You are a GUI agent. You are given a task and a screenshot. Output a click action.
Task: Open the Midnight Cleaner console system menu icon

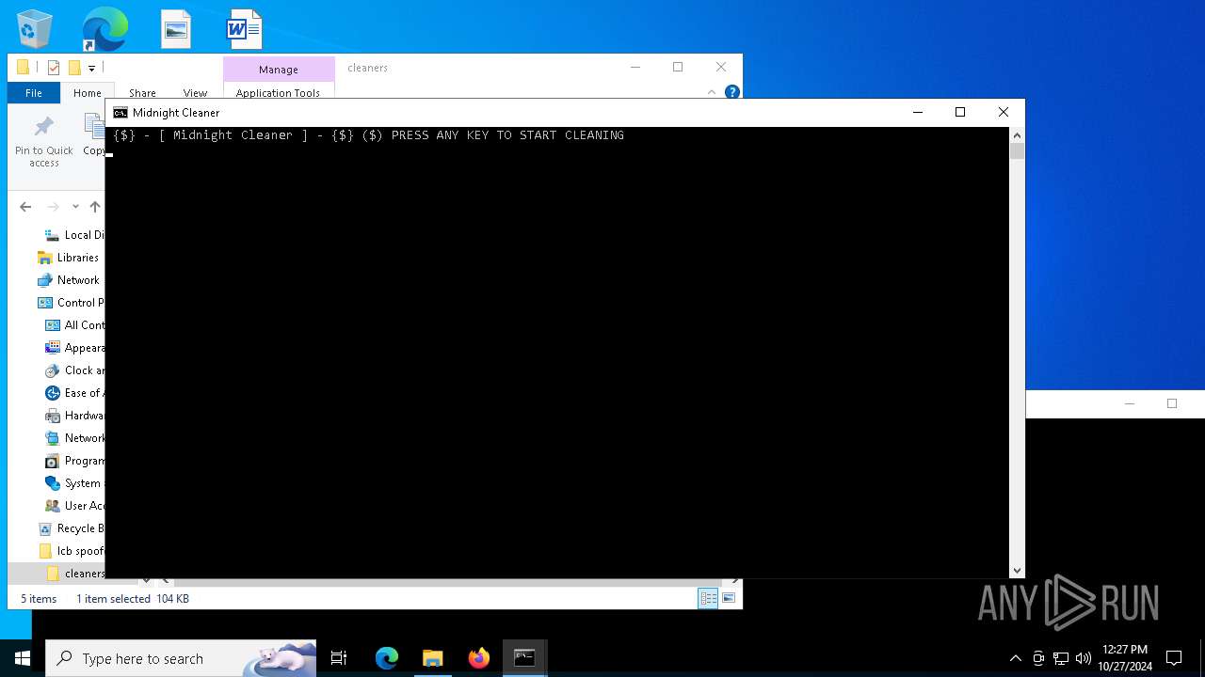coord(120,113)
